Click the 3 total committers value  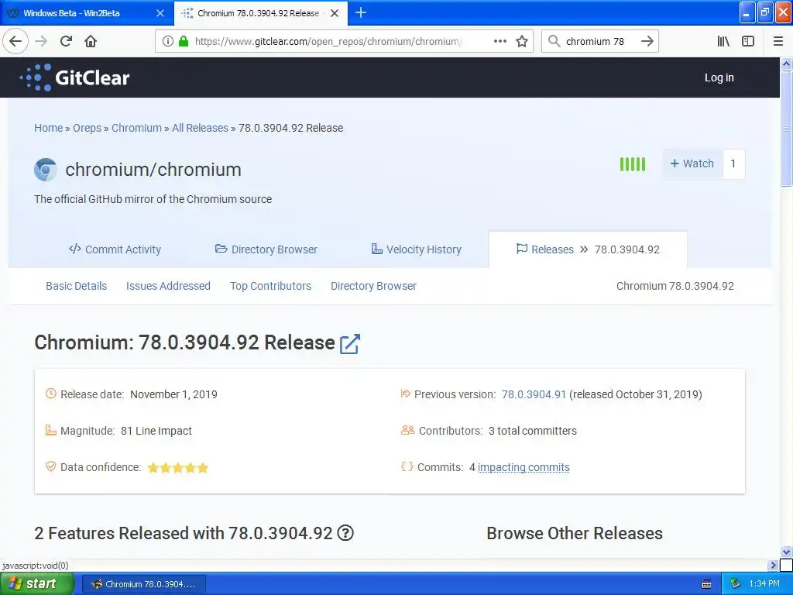click(533, 431)
